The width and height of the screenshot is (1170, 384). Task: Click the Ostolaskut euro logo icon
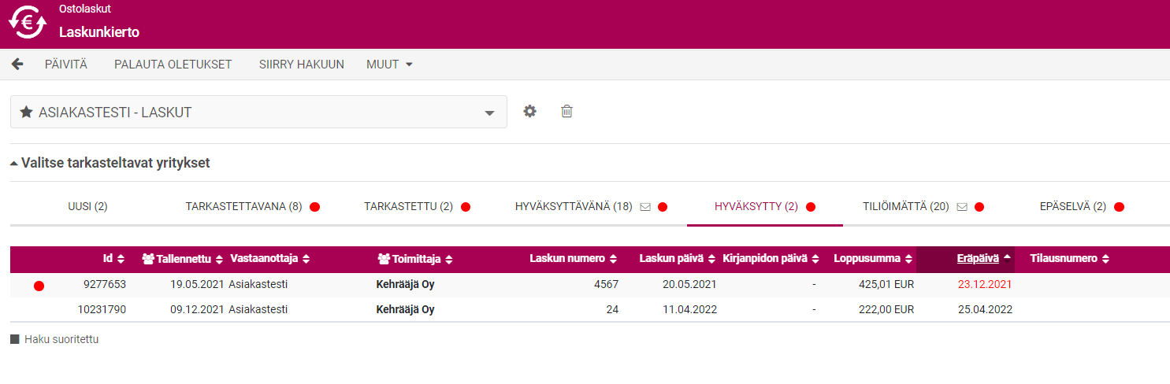point(28,22)
